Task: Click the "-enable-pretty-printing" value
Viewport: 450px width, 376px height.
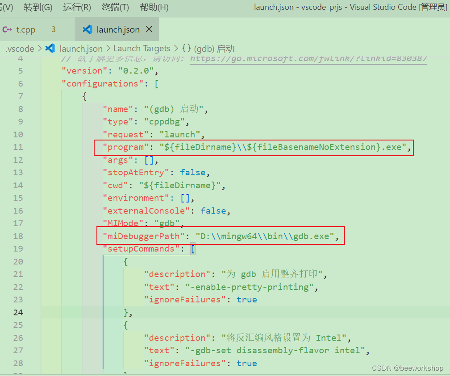Action: [x=249, y=287]
